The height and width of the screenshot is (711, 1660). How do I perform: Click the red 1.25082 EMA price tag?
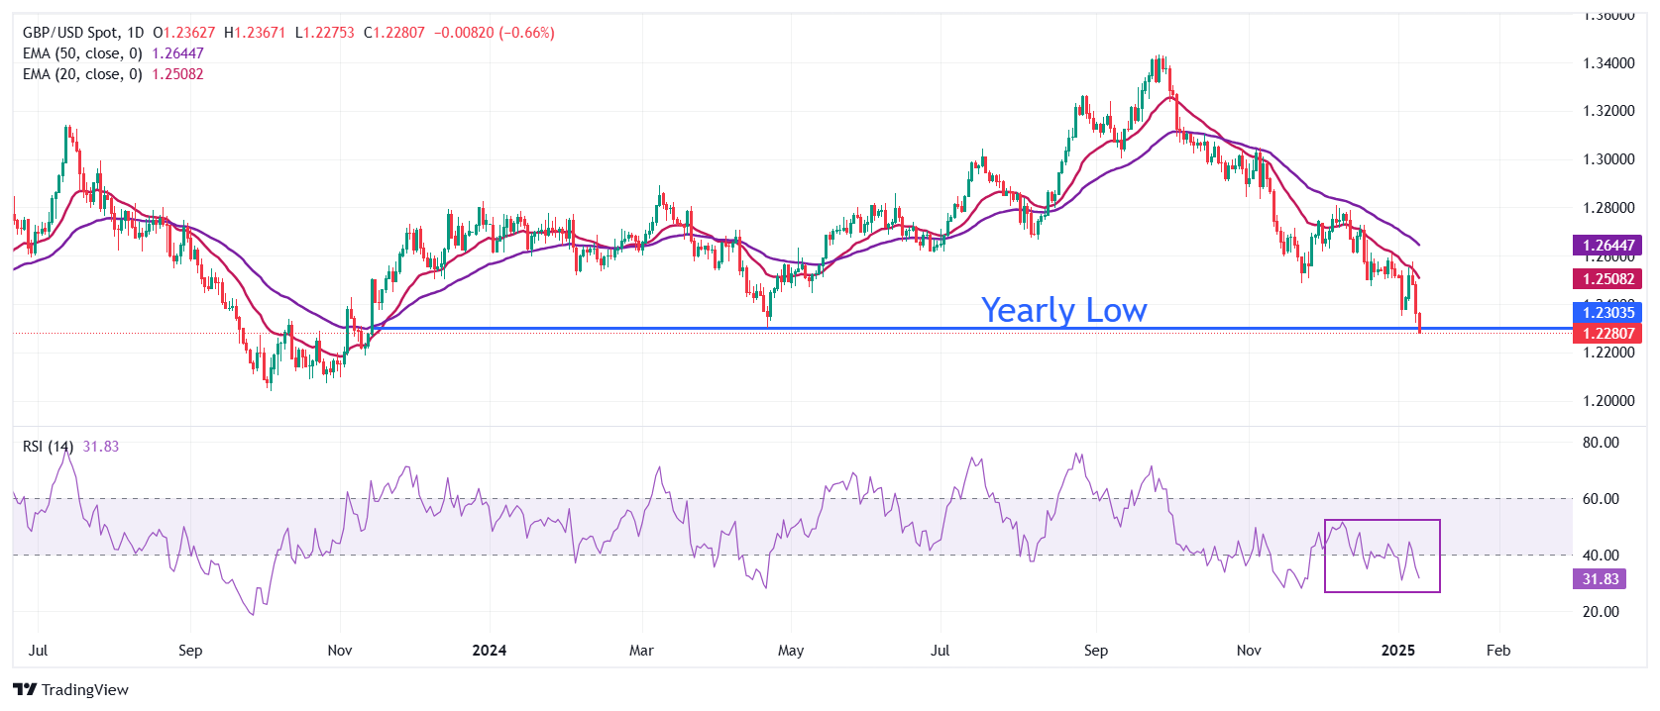(x=1607, y=279)
